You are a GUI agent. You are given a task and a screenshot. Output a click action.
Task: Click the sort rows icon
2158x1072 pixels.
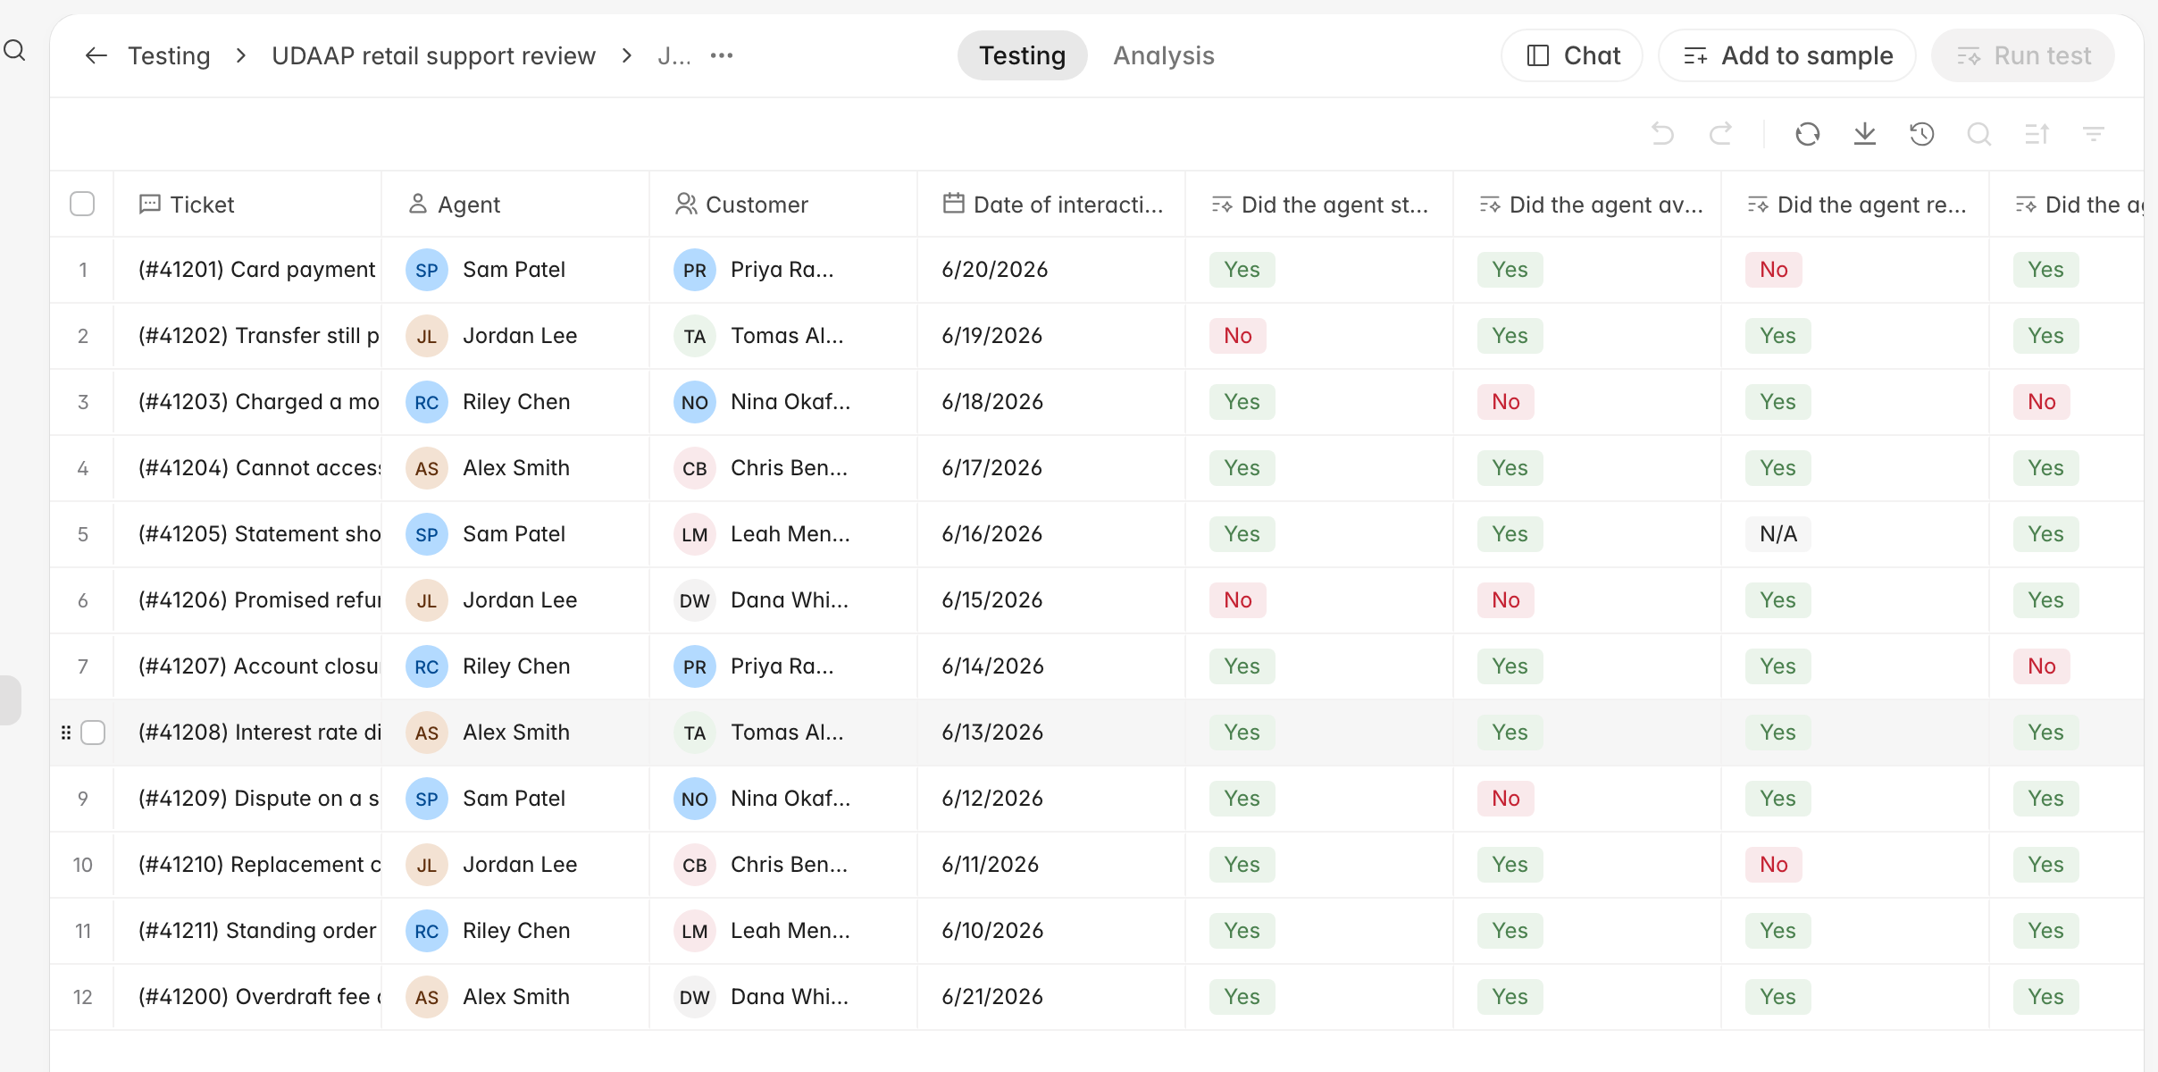pos(2037,134)
